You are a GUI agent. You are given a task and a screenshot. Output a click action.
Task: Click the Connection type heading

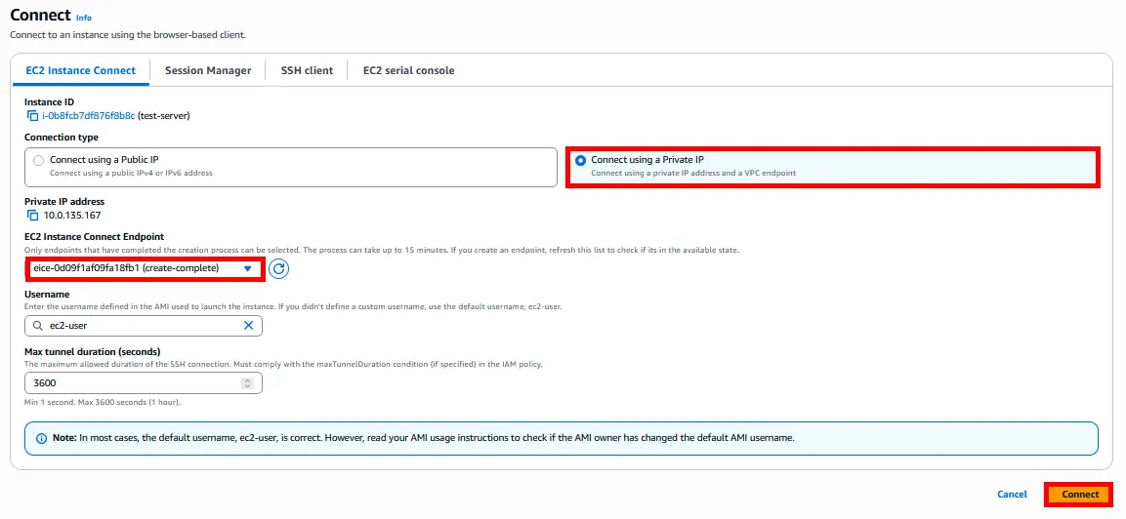point(62,138)
